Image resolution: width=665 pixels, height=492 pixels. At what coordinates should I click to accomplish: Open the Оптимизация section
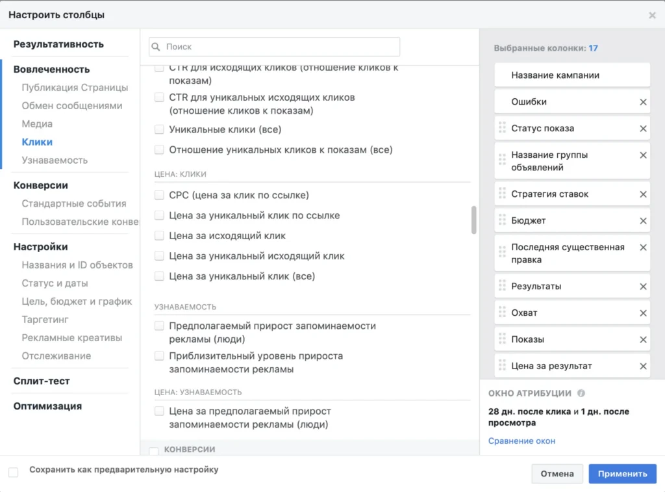pyautogui.click(x=47, y=406)
